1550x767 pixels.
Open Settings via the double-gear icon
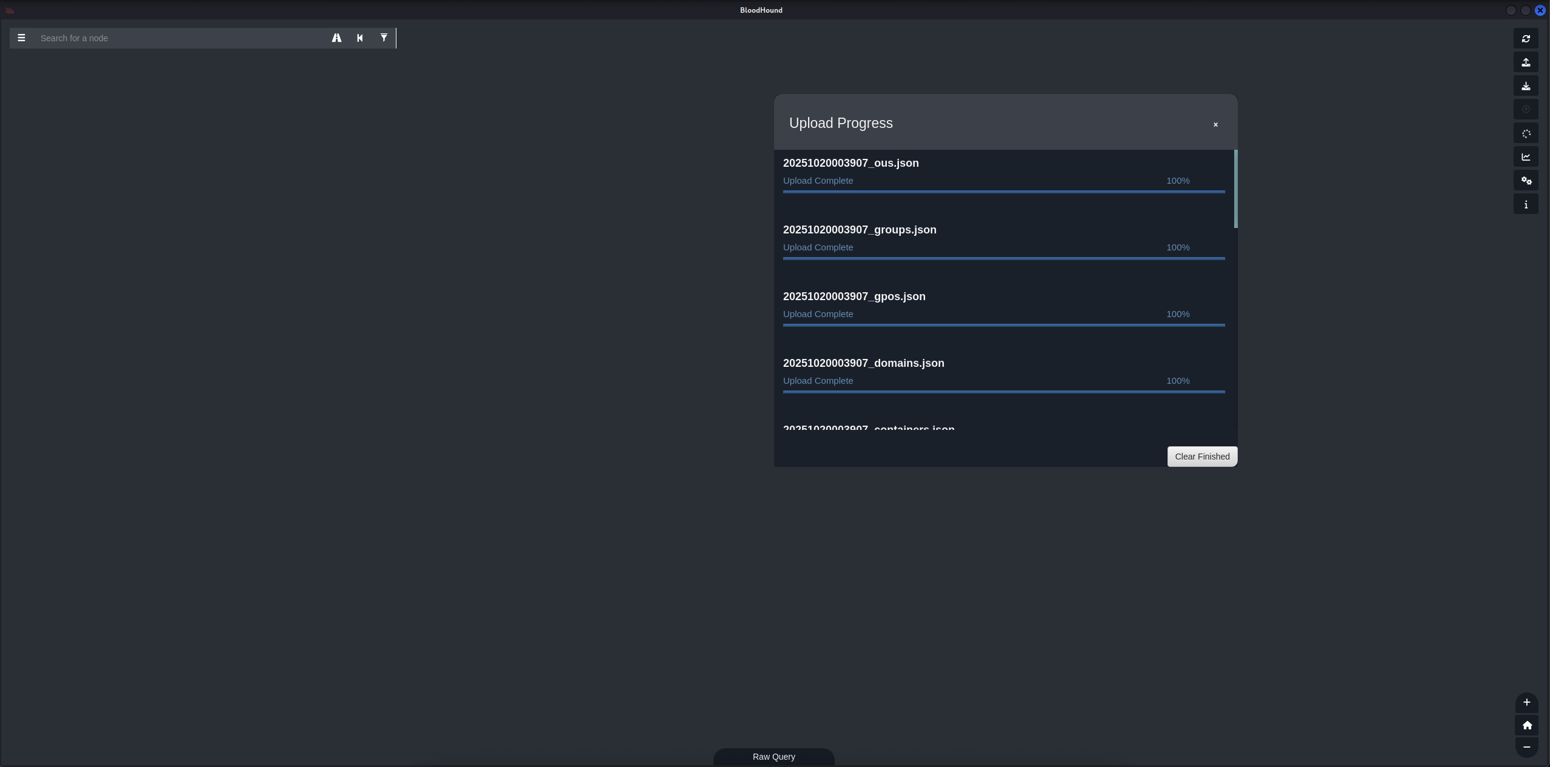tap(1526, 181)
